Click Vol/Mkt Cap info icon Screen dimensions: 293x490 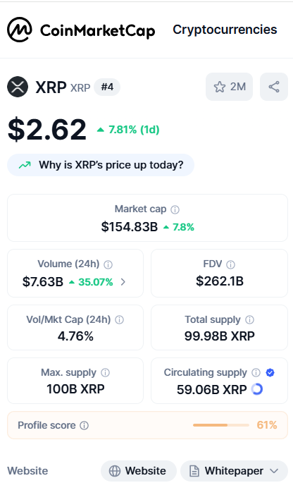point(119,319)
